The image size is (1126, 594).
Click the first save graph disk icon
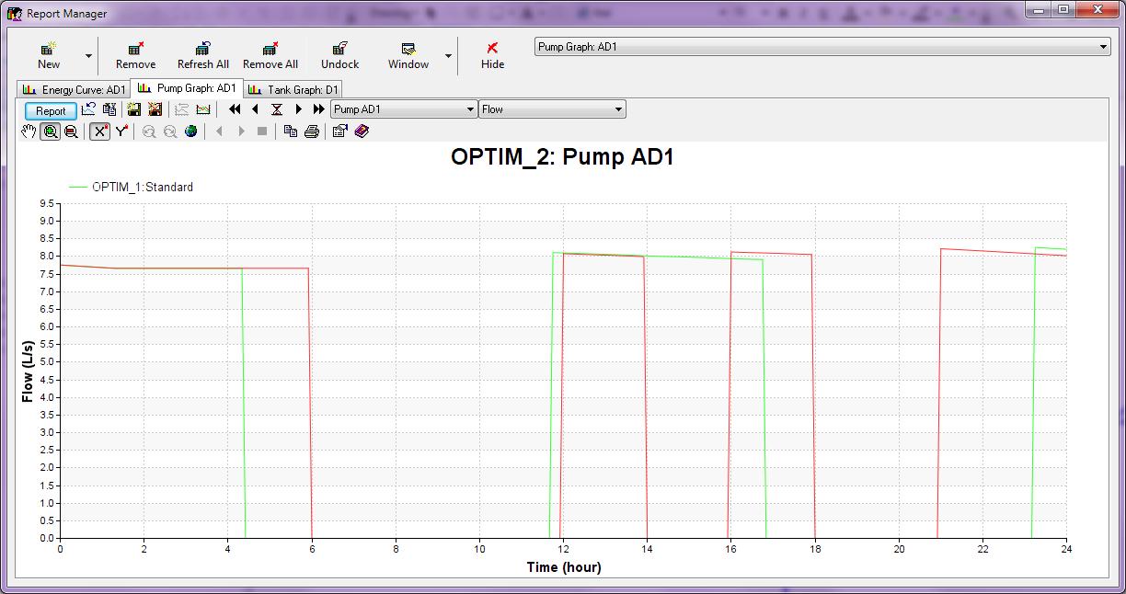[x=134, y=109]
